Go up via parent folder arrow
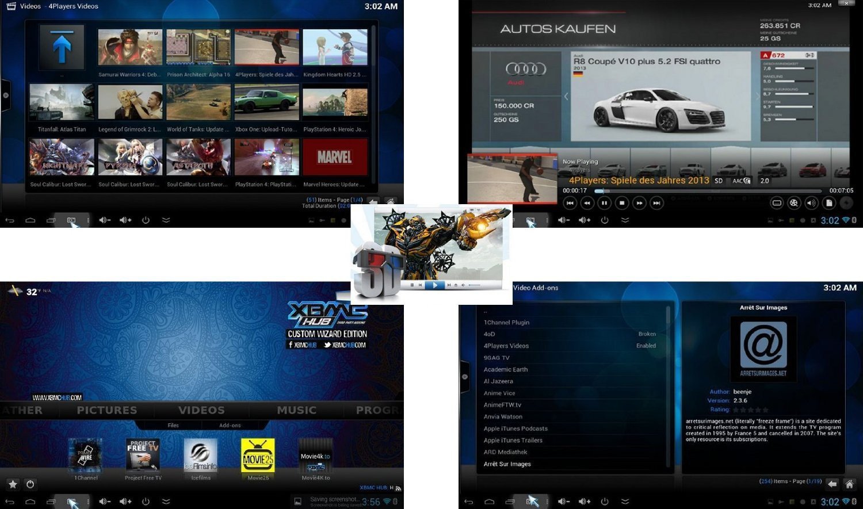This screenshot has height=509, width=863. 62,47
